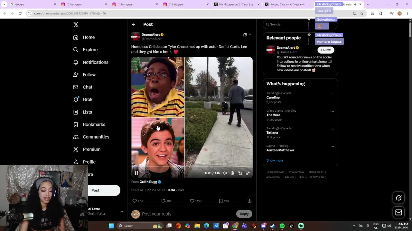Viewport: 412px width, 231px height.
Task: Open the browser tab search dropdown
Action: [4, 4]
